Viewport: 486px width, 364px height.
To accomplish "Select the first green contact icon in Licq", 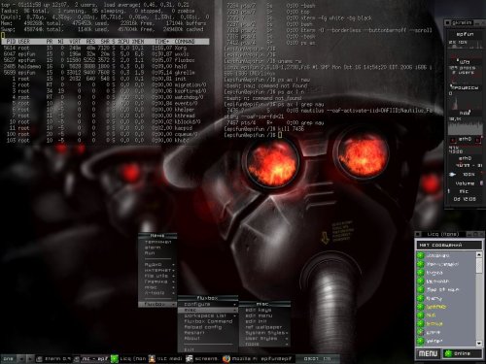I will click(x=421, y=255).
